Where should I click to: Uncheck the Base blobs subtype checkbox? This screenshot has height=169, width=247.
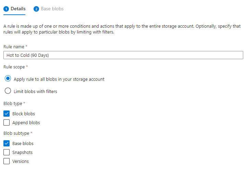pos(7,143)
